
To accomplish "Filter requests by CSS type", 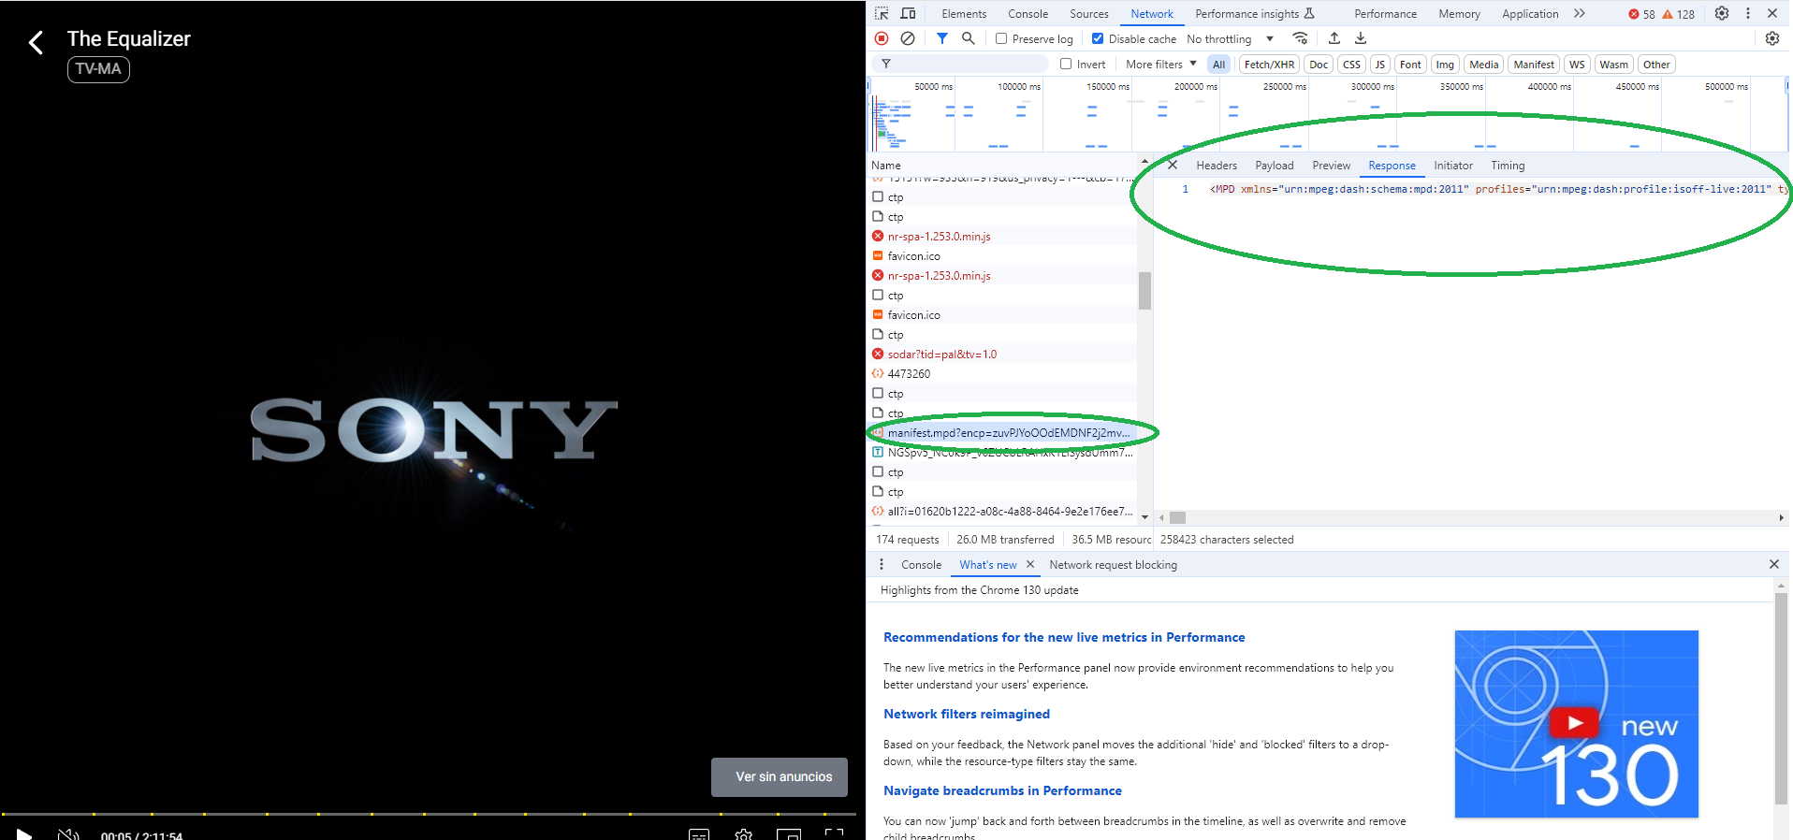I will 1351,65.
